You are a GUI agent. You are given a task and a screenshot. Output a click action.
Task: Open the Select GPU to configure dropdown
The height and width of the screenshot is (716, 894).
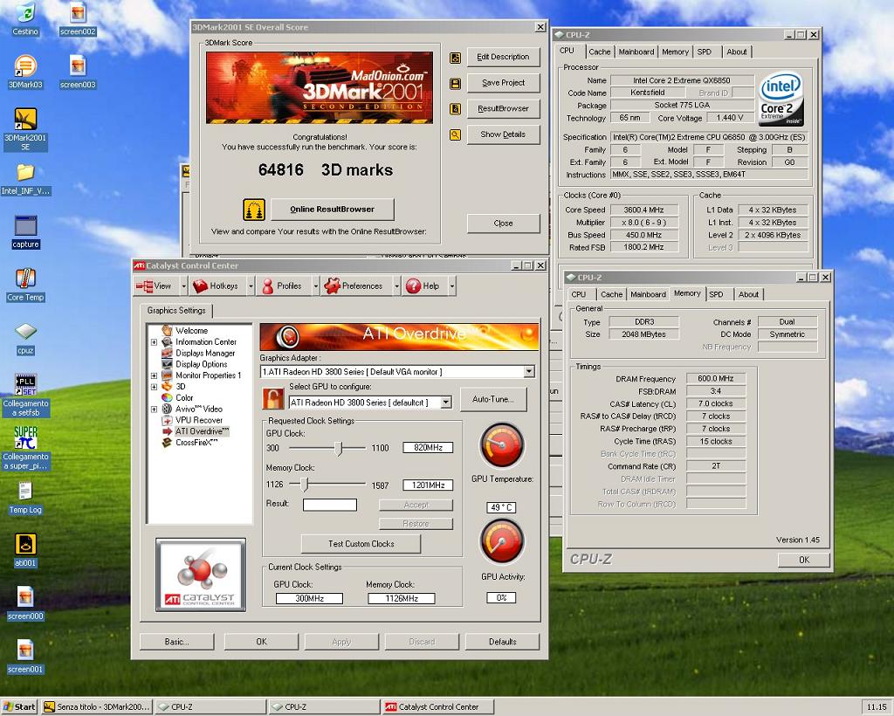[446, 403]
